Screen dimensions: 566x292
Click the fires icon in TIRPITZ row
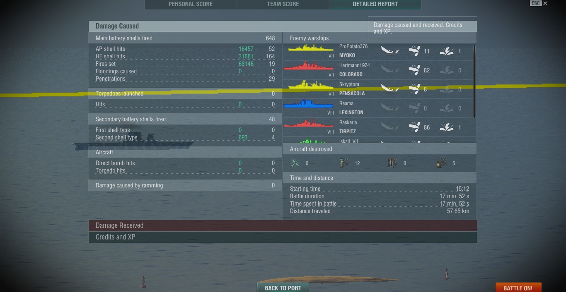coord(446,127)
